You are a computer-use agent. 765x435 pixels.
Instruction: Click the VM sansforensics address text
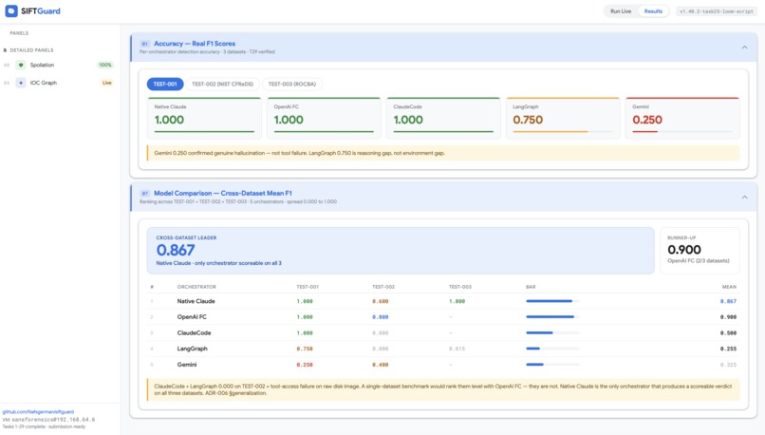point(48,420)
